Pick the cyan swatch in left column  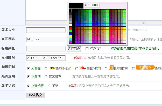coord(70,39)
